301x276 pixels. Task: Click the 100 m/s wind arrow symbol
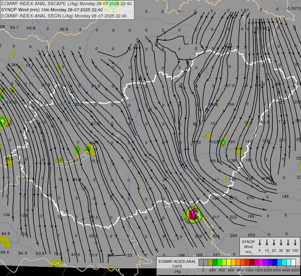coord(295,243)
